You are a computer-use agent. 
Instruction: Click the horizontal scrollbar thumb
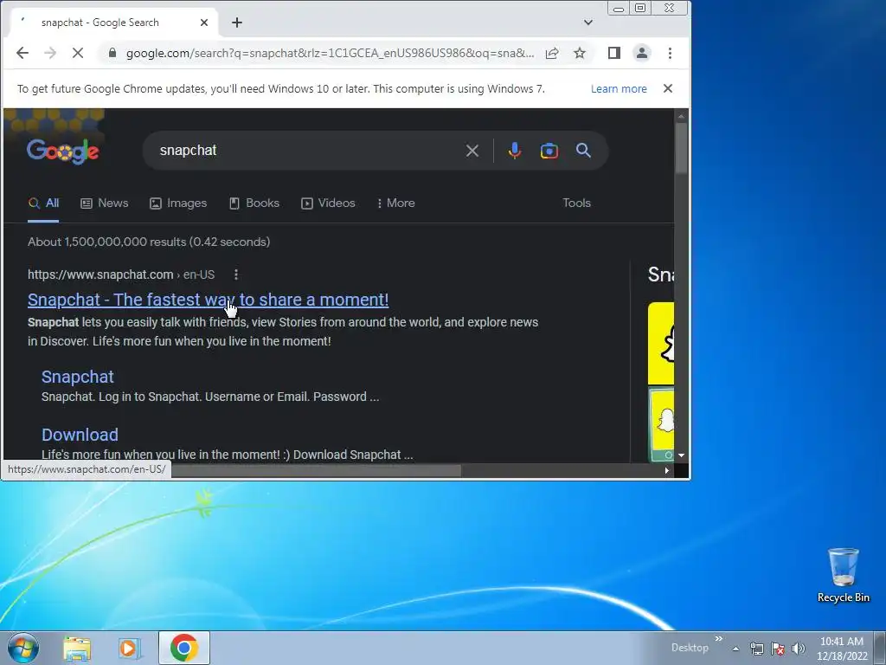coord(317,470)
